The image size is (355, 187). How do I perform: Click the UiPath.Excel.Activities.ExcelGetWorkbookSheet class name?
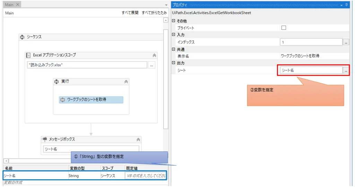211,13
